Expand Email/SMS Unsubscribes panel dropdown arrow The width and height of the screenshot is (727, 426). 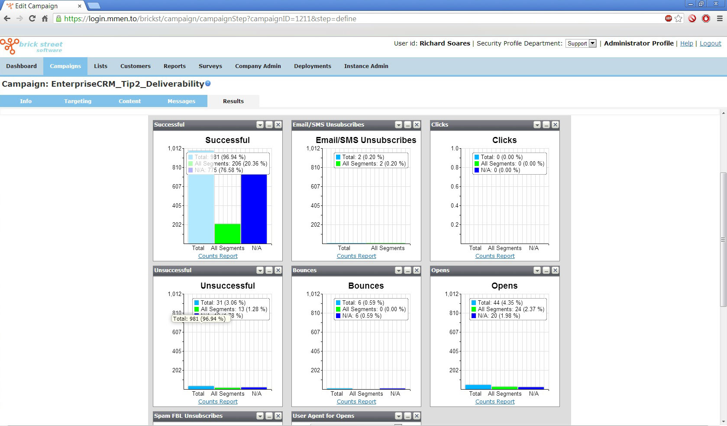[x=398, y=125]
